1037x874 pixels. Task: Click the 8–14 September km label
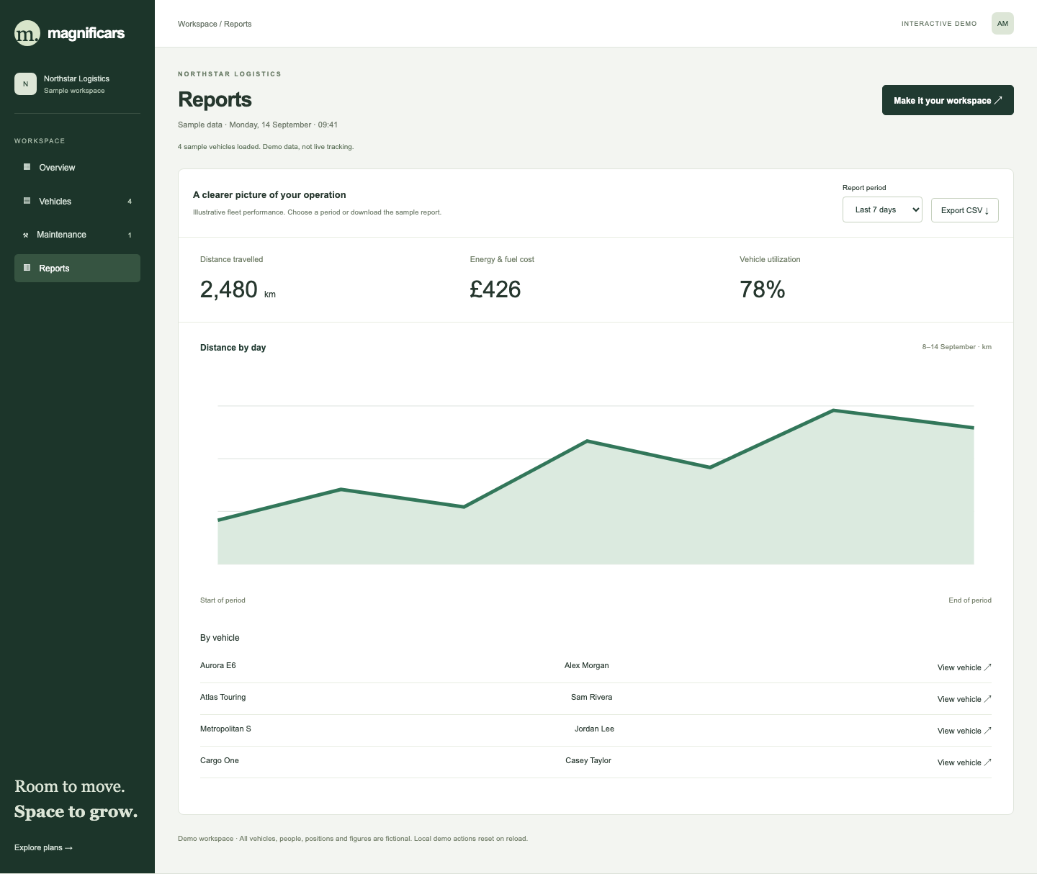957,347
